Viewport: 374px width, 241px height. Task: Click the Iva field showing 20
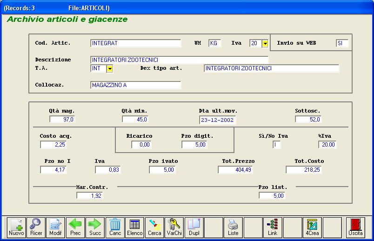[x=256, y=43]
